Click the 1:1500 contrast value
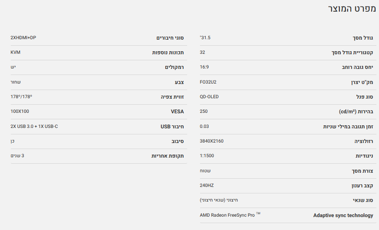This screenshot has height=230, width=379. click(x=207, y=156)
